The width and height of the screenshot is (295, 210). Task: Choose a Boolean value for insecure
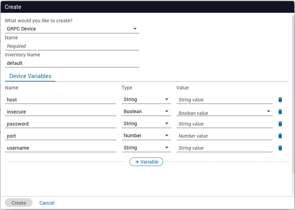coord(224,112)
